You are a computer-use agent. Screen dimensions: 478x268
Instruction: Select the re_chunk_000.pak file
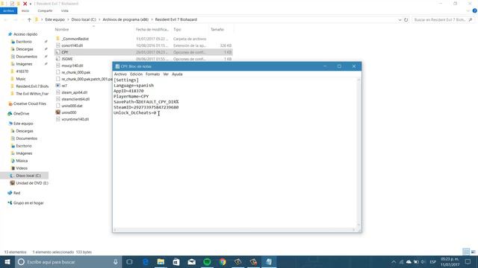tap(76, 72)
